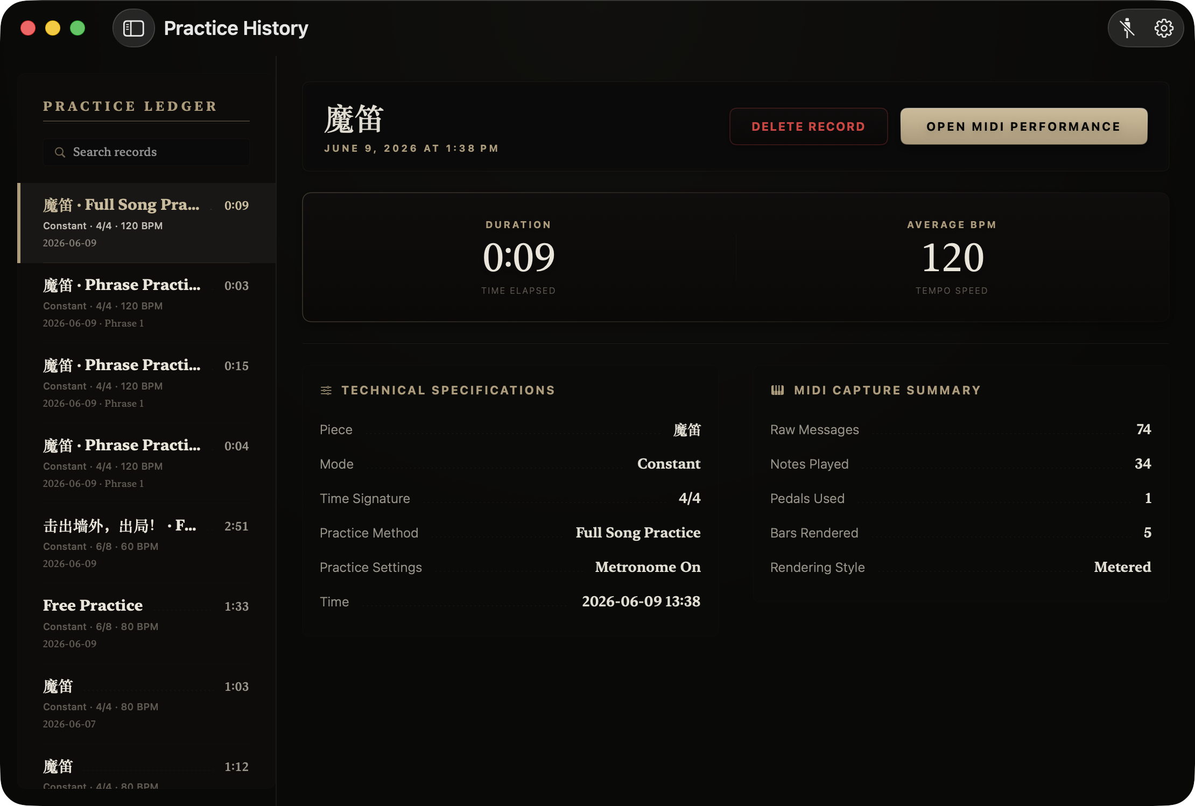Select the Free Practice 1:33 record

coord(147,624)
